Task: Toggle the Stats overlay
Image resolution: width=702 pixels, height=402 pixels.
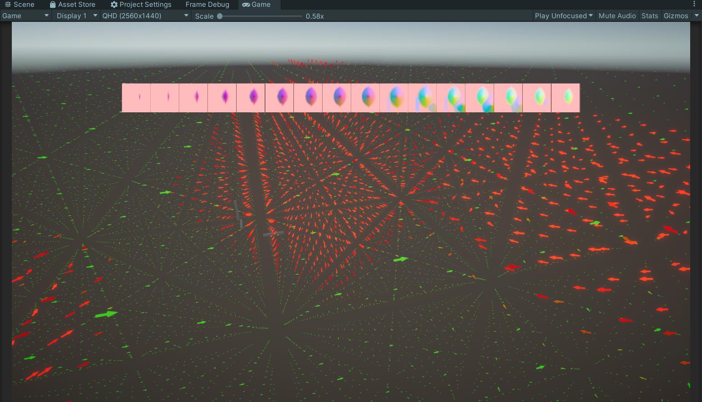Action: [x=650, y=15]
